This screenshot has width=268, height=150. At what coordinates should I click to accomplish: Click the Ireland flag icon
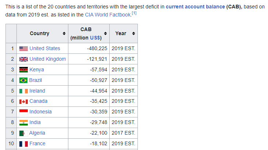click(23, 91)
